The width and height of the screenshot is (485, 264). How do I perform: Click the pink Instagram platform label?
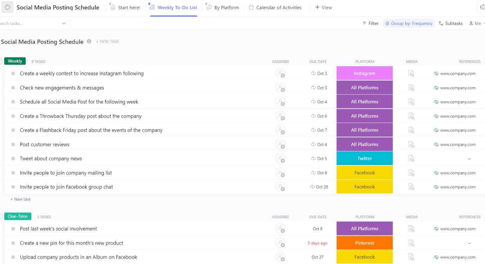pyautogui.click(x=364, y=73)
